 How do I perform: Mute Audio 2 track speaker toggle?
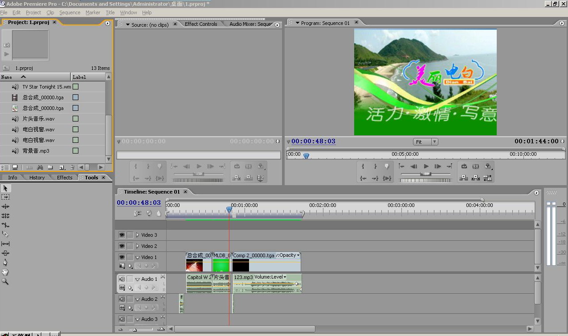[x=122, y=299]
